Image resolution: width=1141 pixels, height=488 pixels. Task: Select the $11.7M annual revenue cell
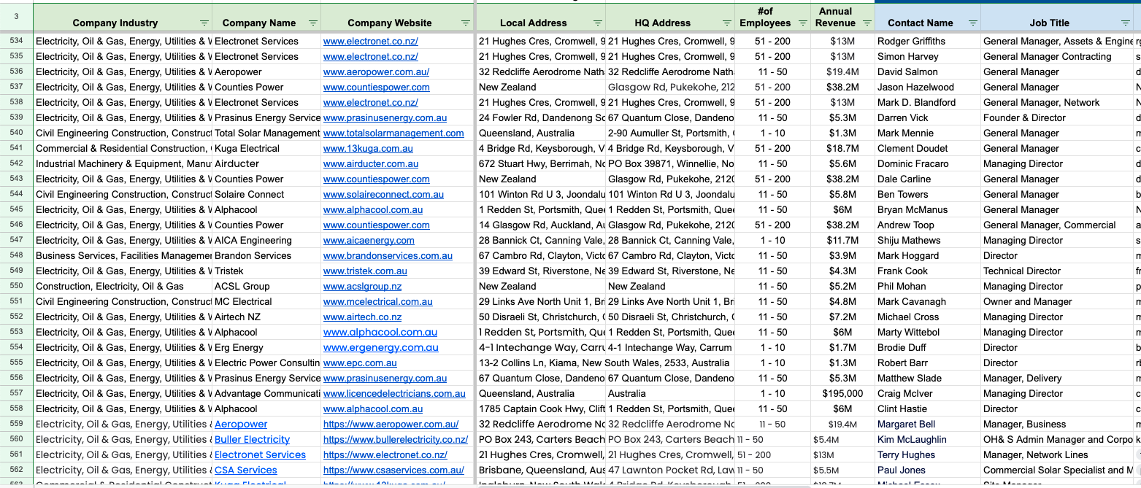(842, 240)
